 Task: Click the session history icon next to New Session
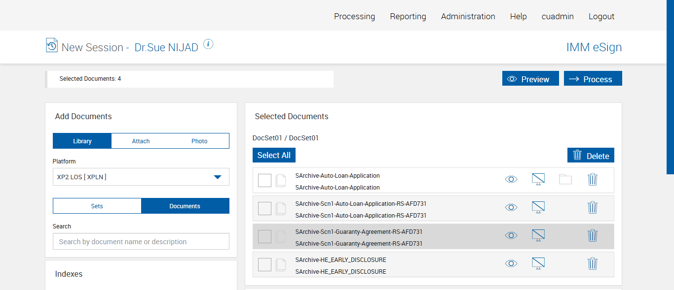52,45
